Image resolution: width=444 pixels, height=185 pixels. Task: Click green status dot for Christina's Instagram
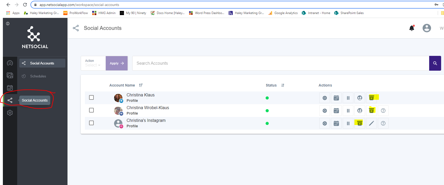click(267, 123)
